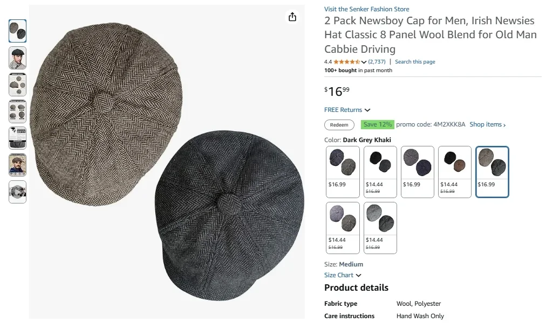The width and height of the screenshot is (546, 323).
Task: Click the share icon above product image
Action: [292, 17]
